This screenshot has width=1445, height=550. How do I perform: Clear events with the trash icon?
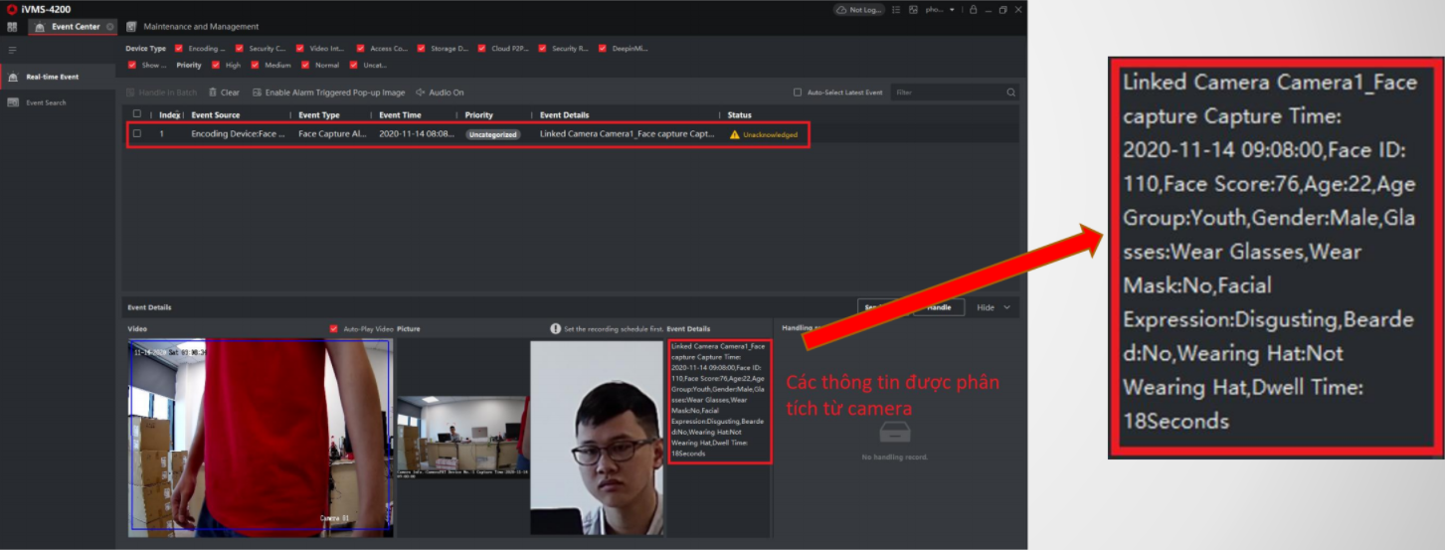coord(213,92)
